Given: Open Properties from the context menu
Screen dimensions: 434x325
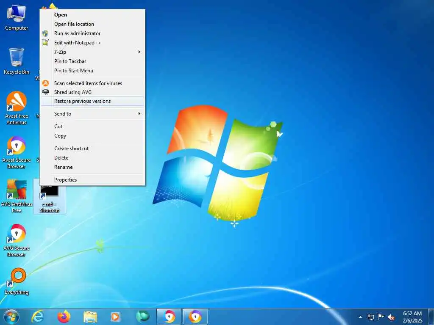Looking at the screenshot, I should pyautogui.click(x=92, y=179).
